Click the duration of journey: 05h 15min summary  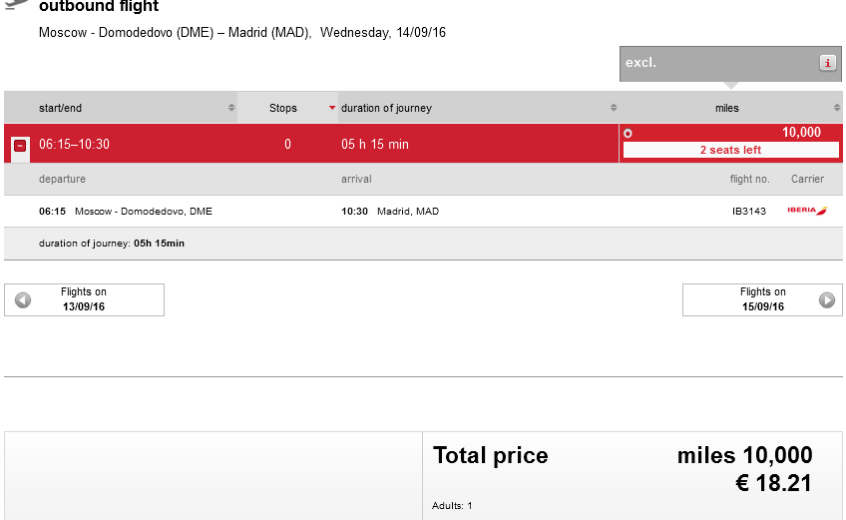(112, 244)
